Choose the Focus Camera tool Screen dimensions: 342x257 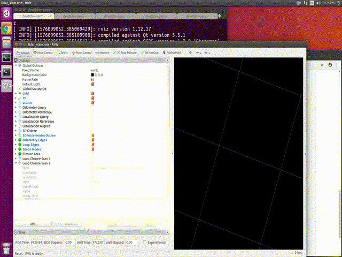81,53
